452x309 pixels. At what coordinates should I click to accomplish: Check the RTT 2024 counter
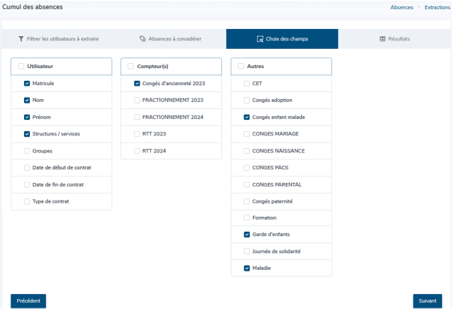click(137, 151)
